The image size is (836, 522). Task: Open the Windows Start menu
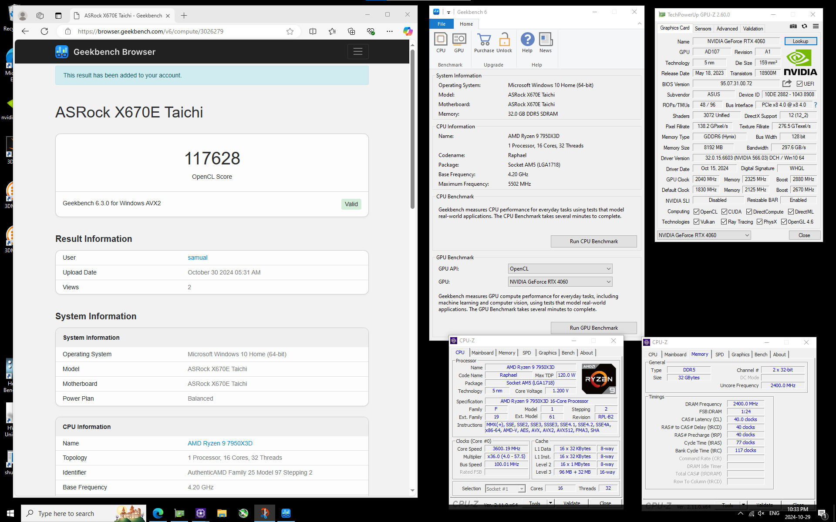[x=10, y=513]
